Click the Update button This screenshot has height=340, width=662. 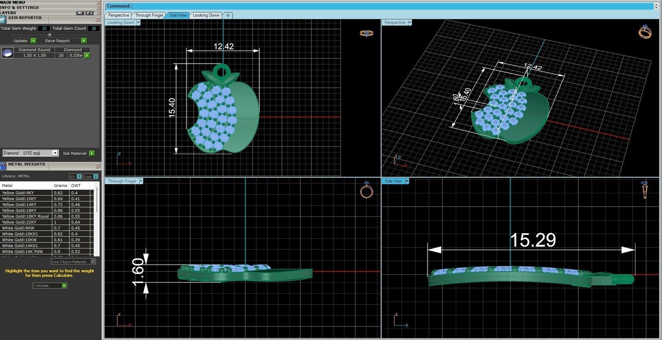[x=20, y=41]
